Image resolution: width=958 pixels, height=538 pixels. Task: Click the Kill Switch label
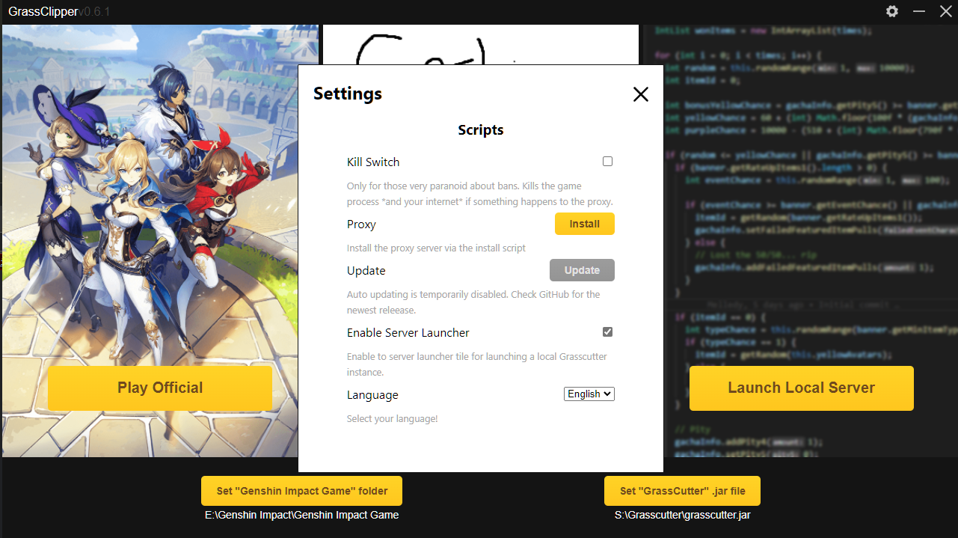pos(373,162)
